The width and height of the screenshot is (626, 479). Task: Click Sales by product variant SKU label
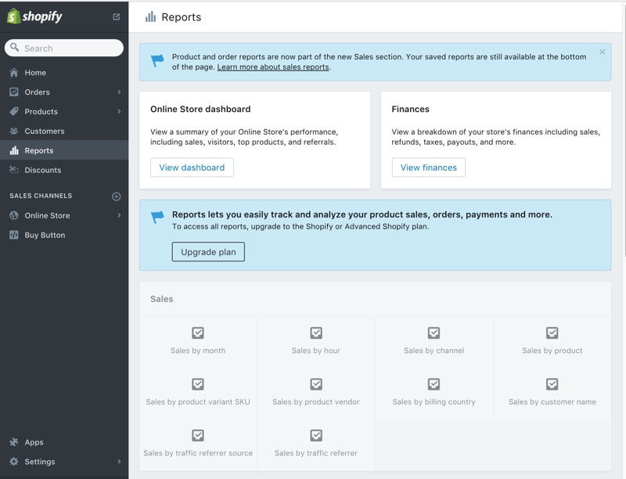tap(198, 402)
